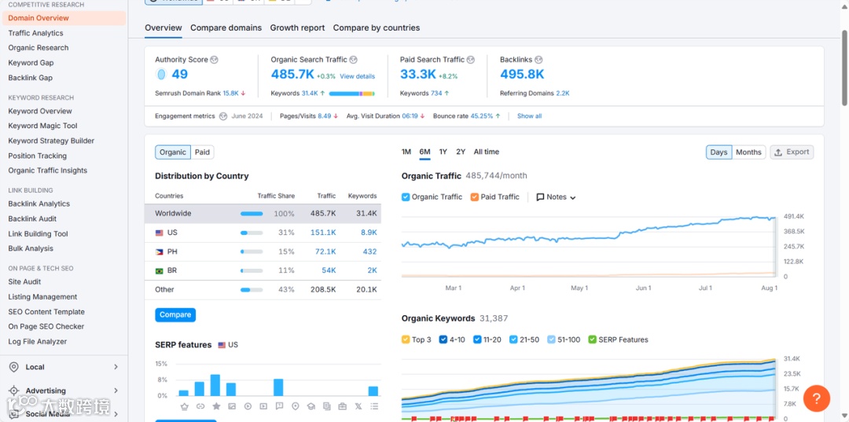This screenshot has height=422, width=849.
Task: Click the Authority Score info icon
Action: coord(214,60)
